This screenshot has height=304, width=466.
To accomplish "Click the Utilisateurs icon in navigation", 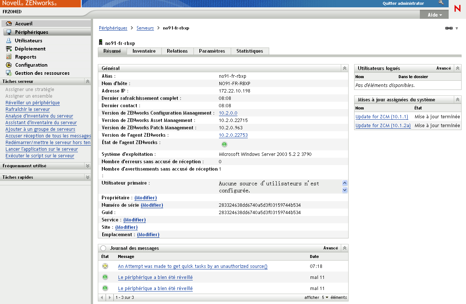I will pos(9,41).
